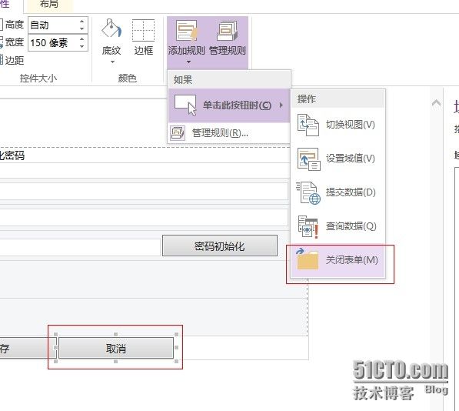Select the 切换视图(V) action
Viewport: 459px width, 411px height.
338,125
